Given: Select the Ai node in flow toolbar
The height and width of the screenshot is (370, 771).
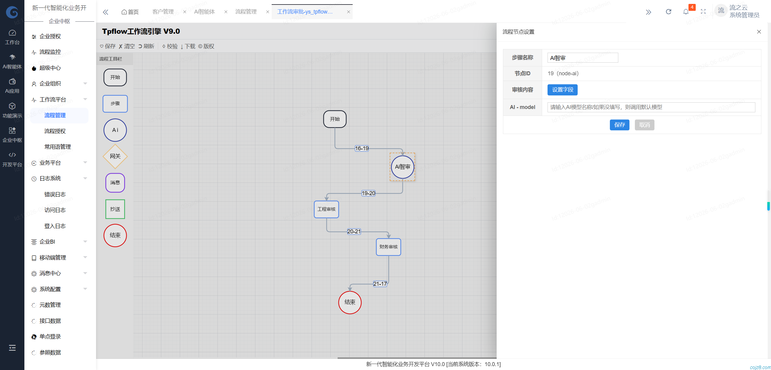Looking at the screenshot, I should (x=115, y=130).
